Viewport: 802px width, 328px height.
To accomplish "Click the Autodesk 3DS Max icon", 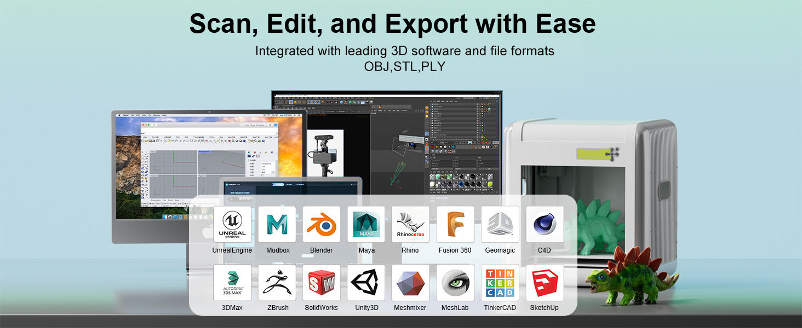I will point(232,283).
